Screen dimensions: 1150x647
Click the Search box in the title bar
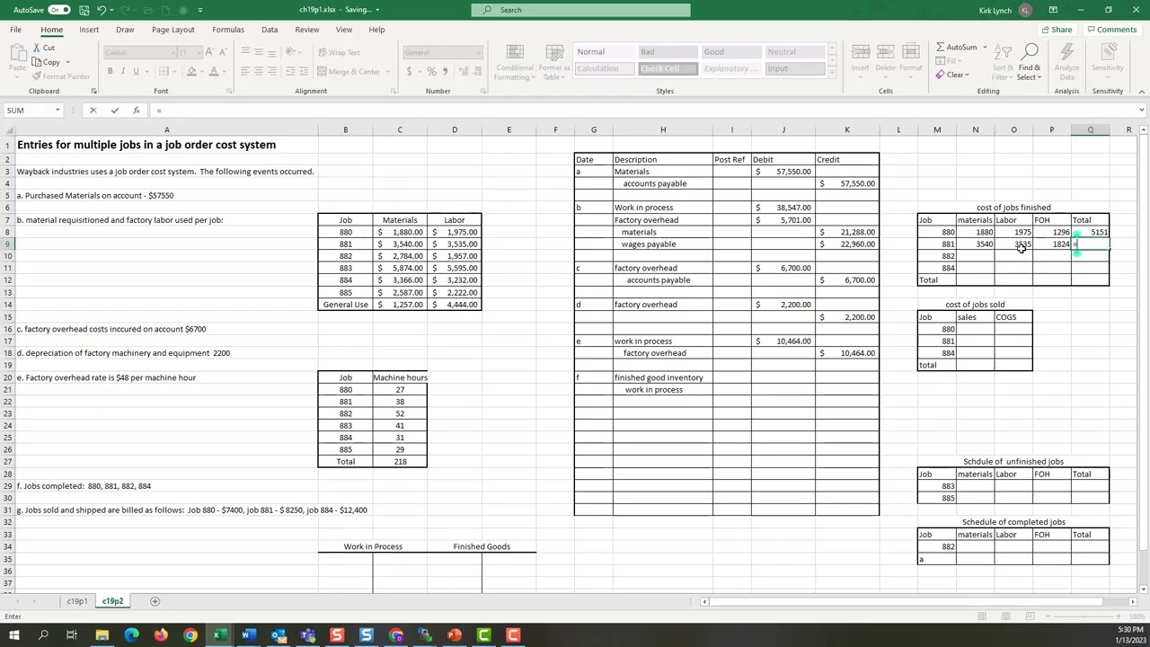pos(581,10)
